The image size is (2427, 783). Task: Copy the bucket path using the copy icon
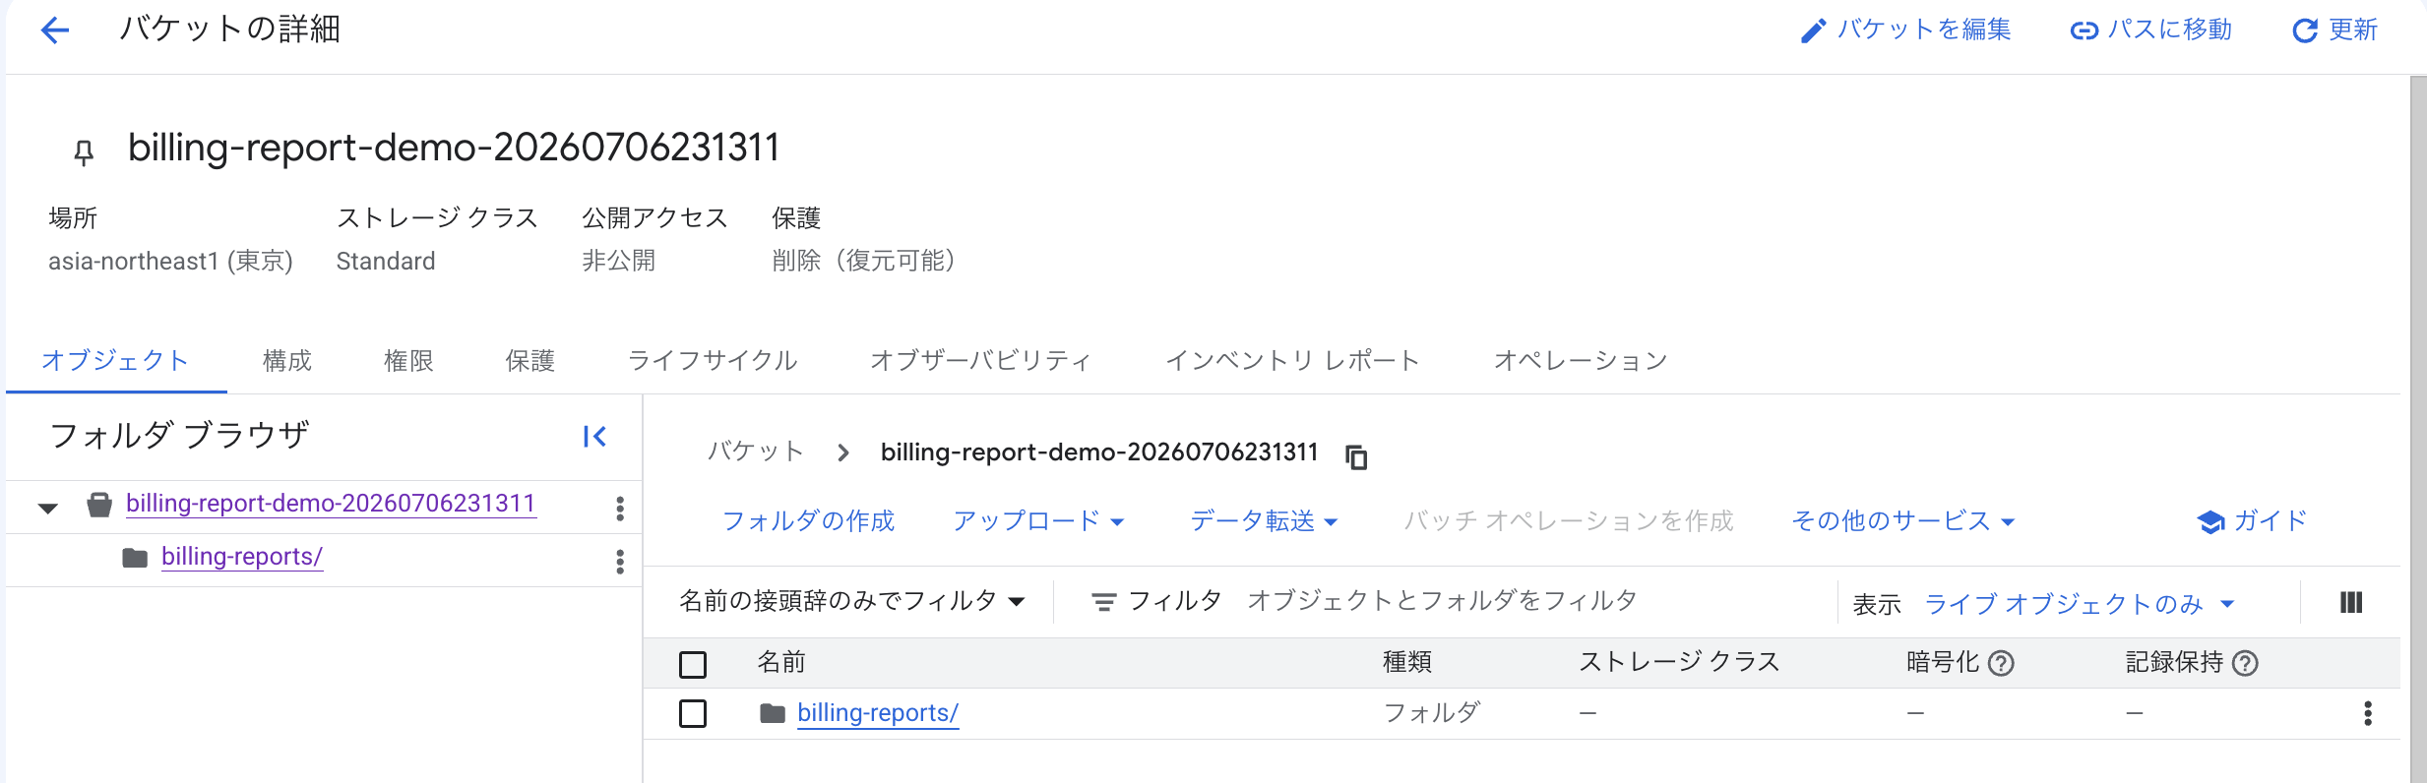coord(1356,456)
